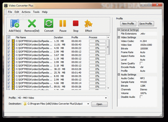Open the Actions menu
168x122 pixels.
tap(26, 12)
